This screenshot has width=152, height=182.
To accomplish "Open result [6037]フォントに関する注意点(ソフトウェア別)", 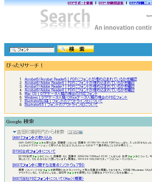I will [49, 165].
